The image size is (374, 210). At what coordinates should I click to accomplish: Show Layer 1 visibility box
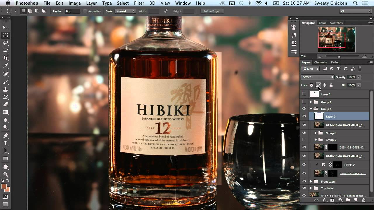(304, 94)
